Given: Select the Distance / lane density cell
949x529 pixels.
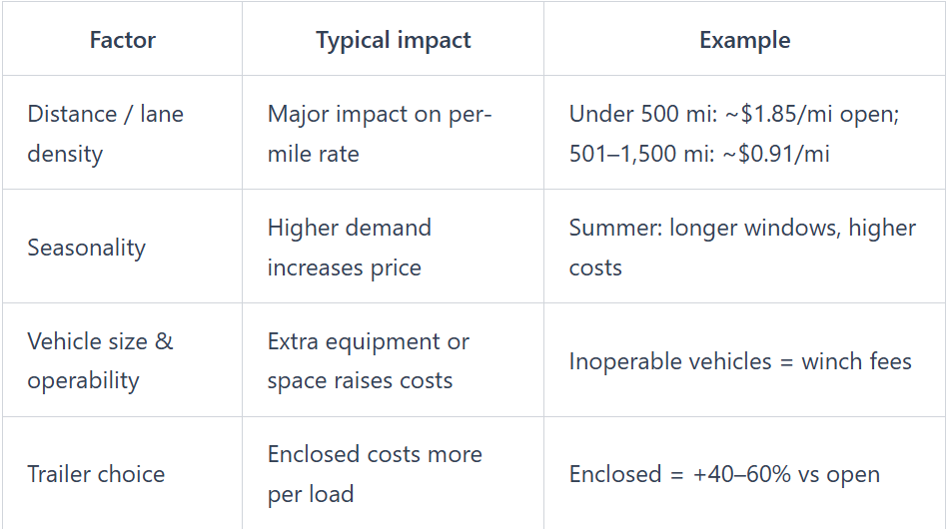Looking at the screenshot, I should [105, 133].
